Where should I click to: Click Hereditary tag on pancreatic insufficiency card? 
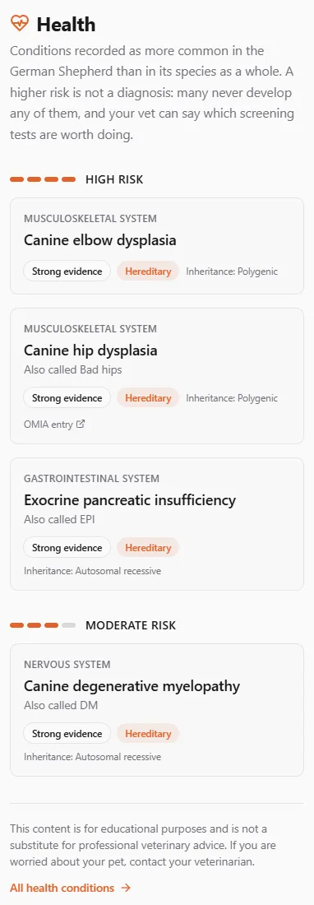click(x=148, y=547)
